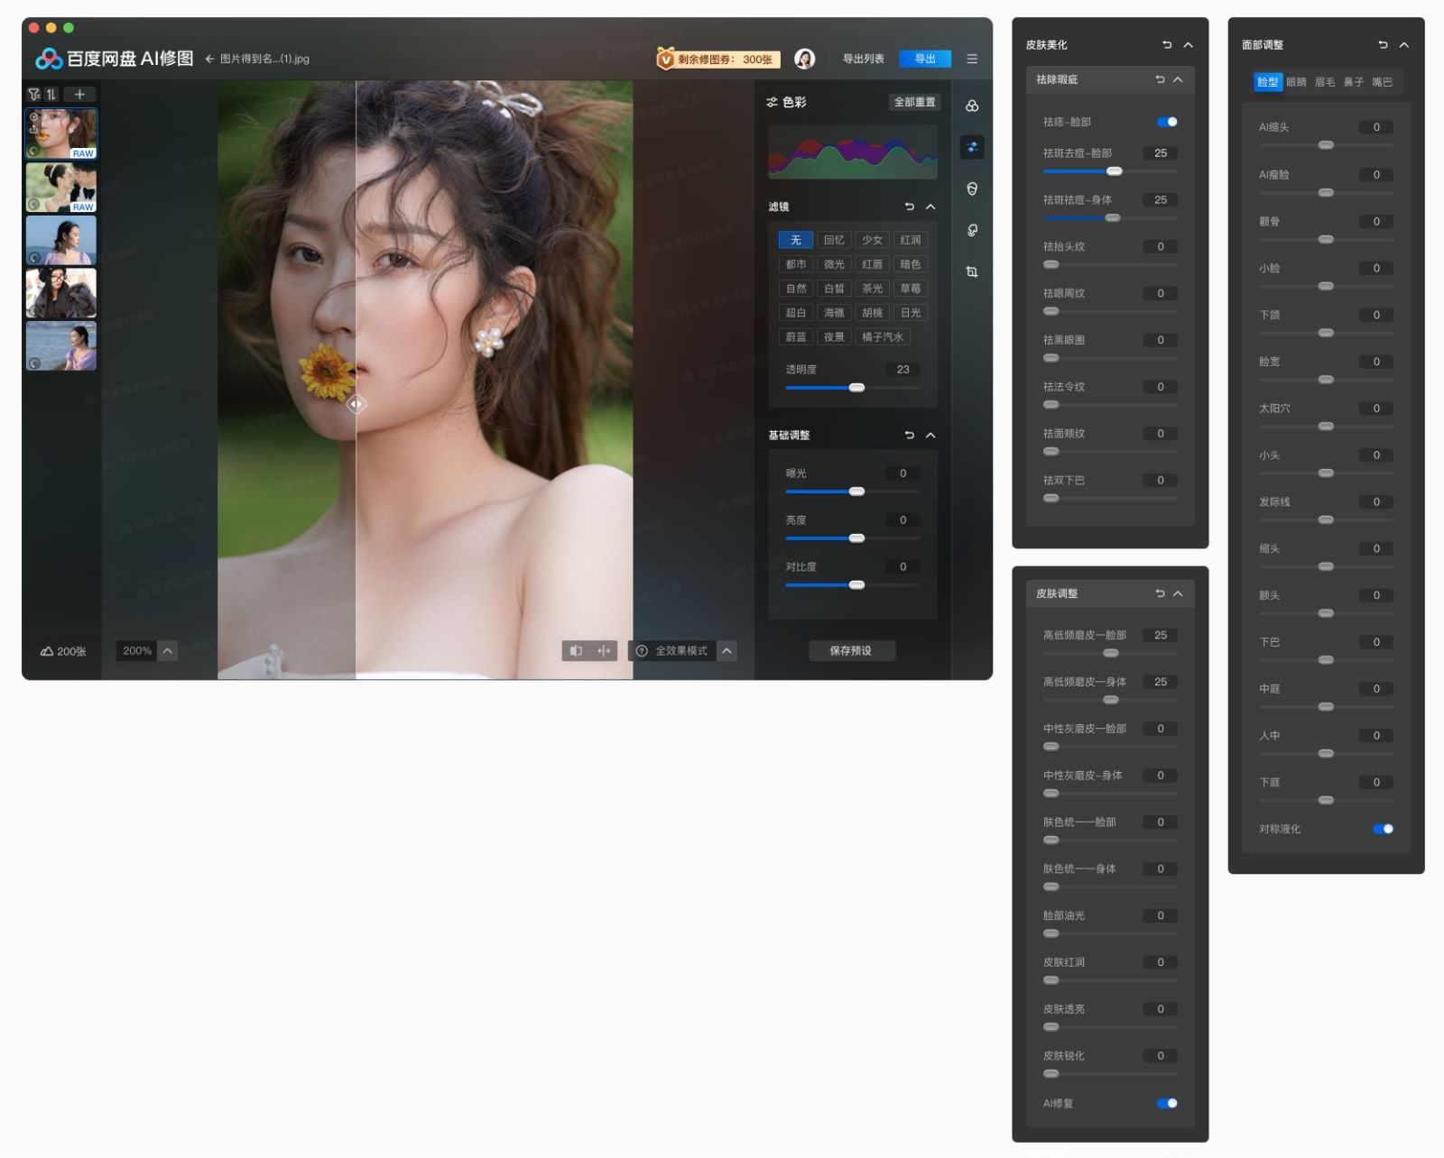Reset the 滤镜 section with undo icon
Image resolution: width=1444 pixels, height=1158 pixels.
909,207
